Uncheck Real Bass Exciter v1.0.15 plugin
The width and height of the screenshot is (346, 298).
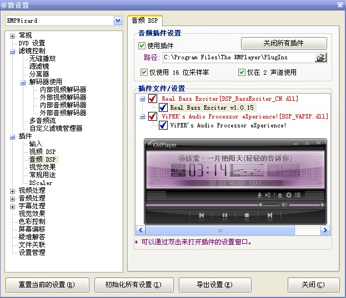163,107
